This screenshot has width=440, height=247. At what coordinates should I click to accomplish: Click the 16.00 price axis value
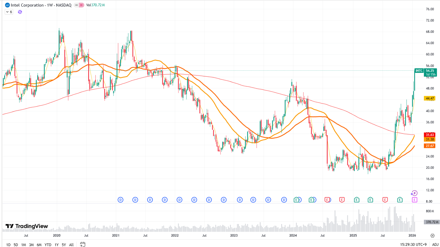[430, 179]
